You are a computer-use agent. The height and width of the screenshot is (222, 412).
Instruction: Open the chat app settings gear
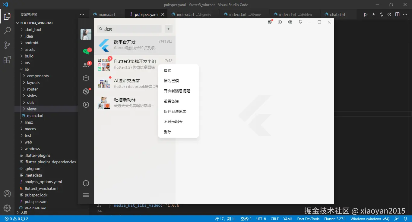click(290, 22)
